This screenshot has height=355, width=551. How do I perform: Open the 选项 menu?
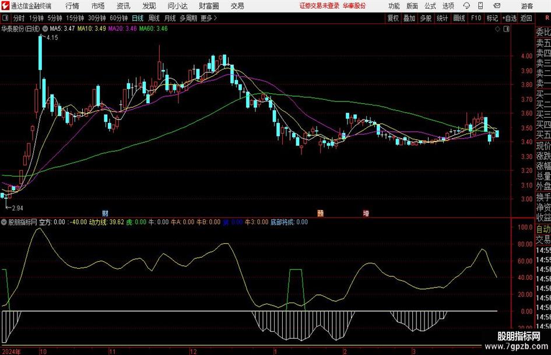coord(448,6)
